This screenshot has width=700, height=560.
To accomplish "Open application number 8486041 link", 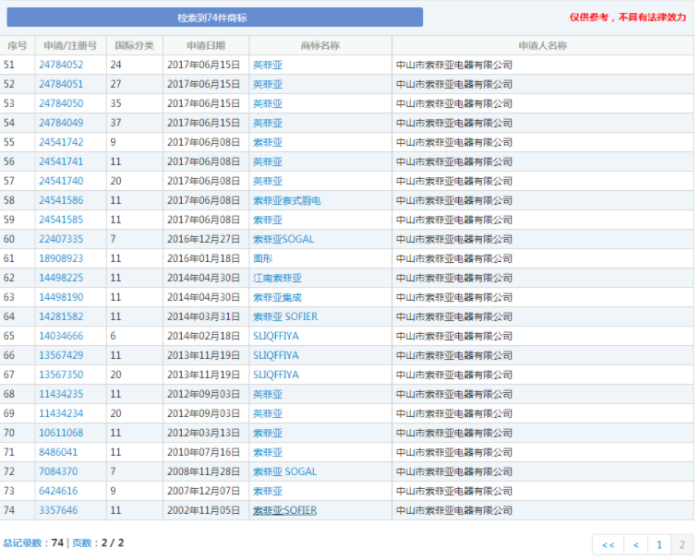I will coord(58,453).
